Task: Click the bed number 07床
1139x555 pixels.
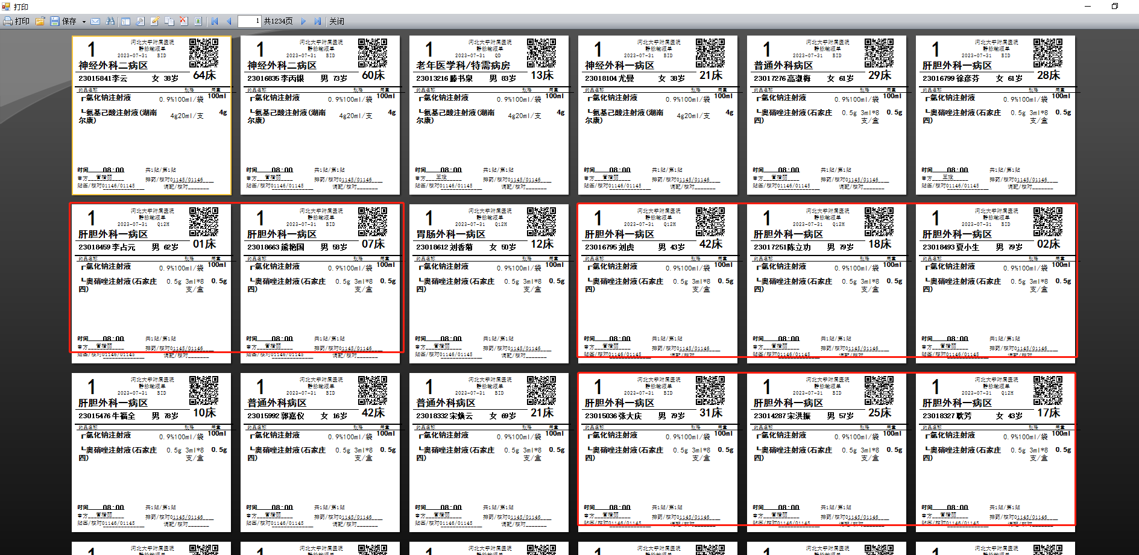Action: click(x=373, y=244)
